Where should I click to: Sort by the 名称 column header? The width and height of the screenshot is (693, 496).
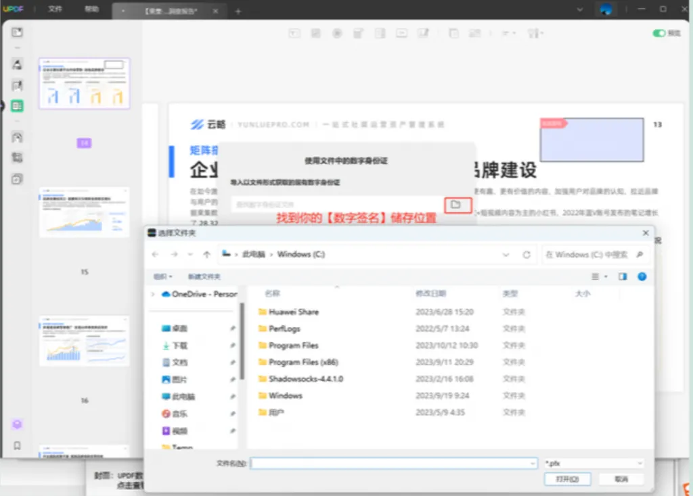coord(272,293)
